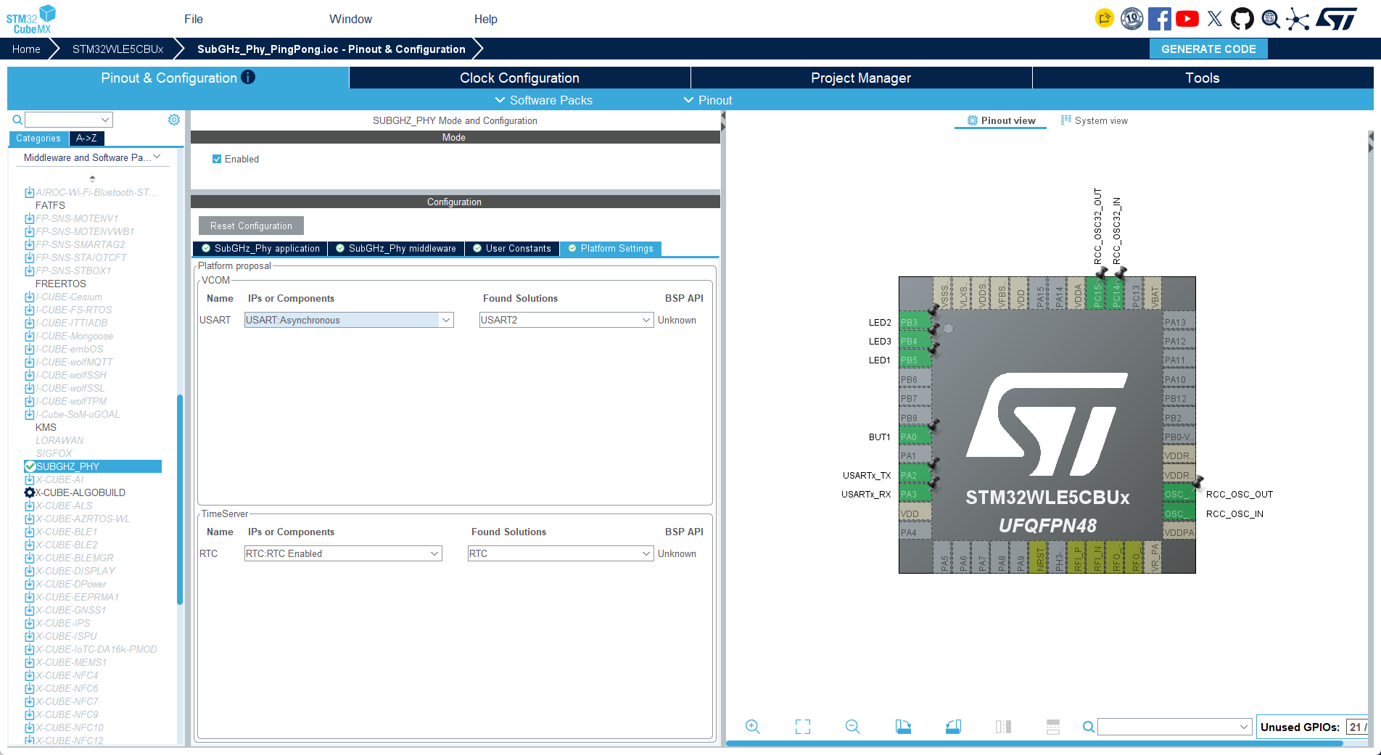Click the download icon beside FP-SNS-MOTENV1
Screen dimensions: 1381x755
point(29,218)
